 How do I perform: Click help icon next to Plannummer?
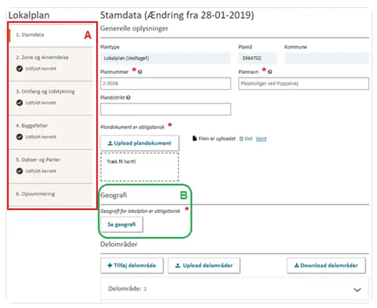tap(140, 72)
